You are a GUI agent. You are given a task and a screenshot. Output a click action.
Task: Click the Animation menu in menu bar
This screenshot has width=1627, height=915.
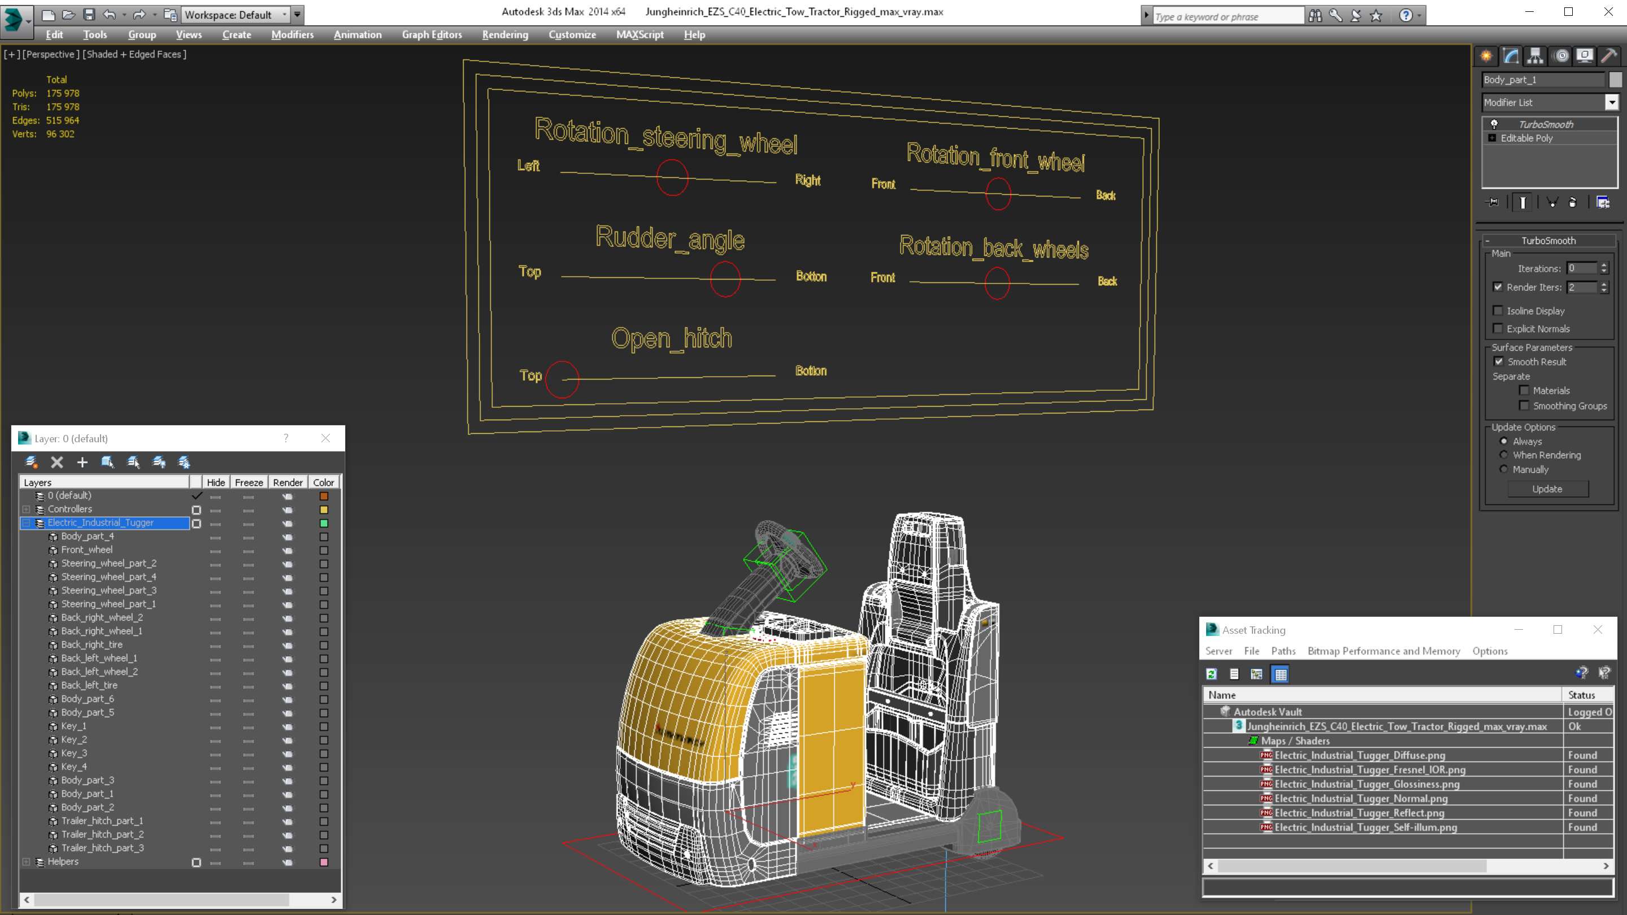pos(356,34)
